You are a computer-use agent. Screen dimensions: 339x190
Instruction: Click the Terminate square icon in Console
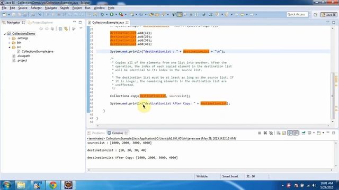(260, 133)
